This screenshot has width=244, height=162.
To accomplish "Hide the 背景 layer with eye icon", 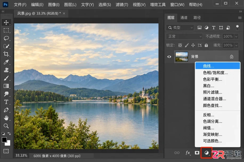I will click(169, 57).
